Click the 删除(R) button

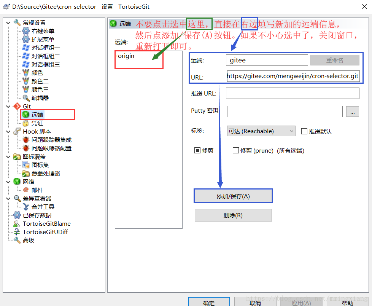233,215
